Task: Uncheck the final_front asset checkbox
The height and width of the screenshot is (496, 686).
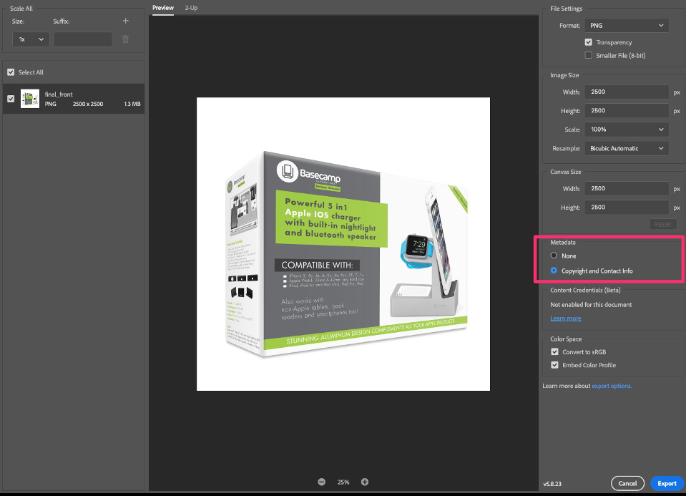Action: (11, 99)
